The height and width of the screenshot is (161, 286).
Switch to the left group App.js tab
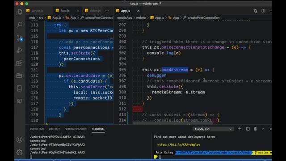click(x=65, y=11)
